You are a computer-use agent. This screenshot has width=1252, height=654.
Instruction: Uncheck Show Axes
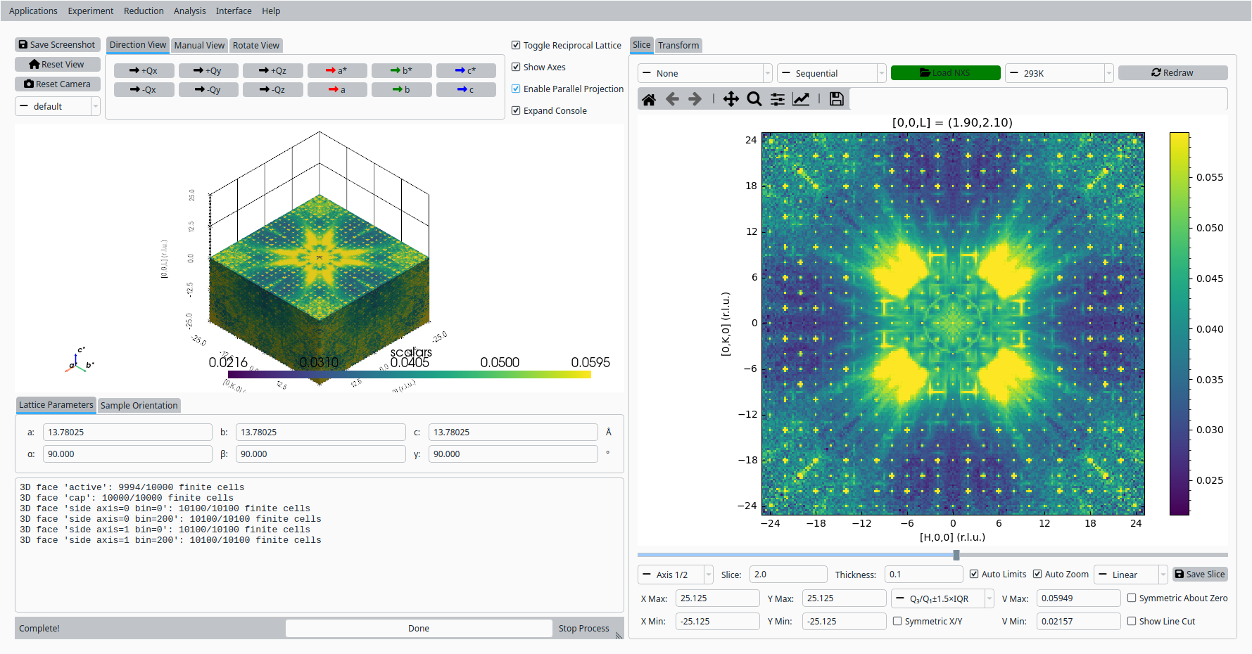pos(516,67)
